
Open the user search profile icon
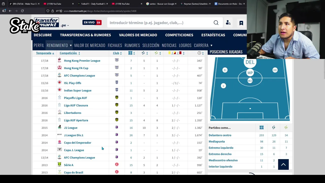click(x=228, y=23)
